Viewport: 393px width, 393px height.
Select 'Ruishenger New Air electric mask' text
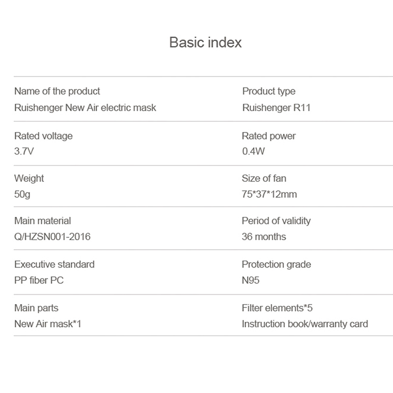coord(85,107)
